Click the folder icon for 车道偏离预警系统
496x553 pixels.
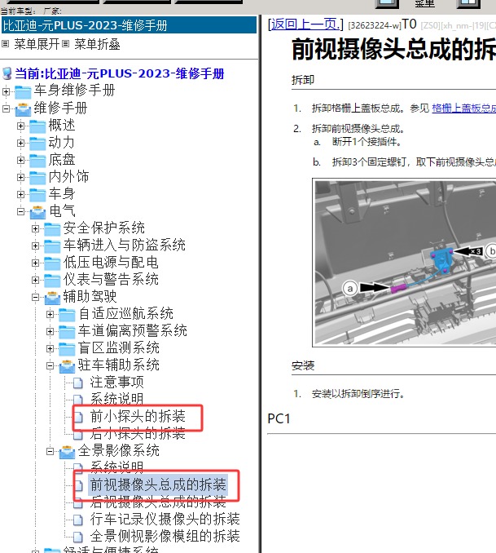click(x=67, y=332)
